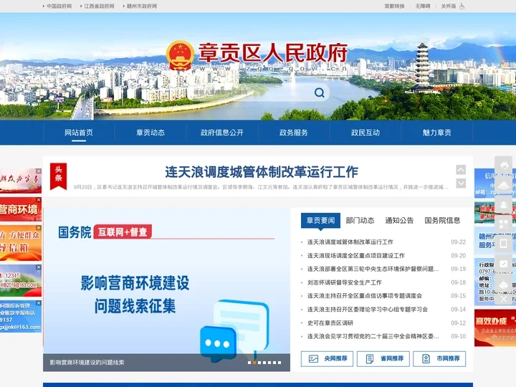This screenshot has width=516, height=387.
Task: Open news item 刘志怀调研督导安全生产工作
Action: point(344,282)
